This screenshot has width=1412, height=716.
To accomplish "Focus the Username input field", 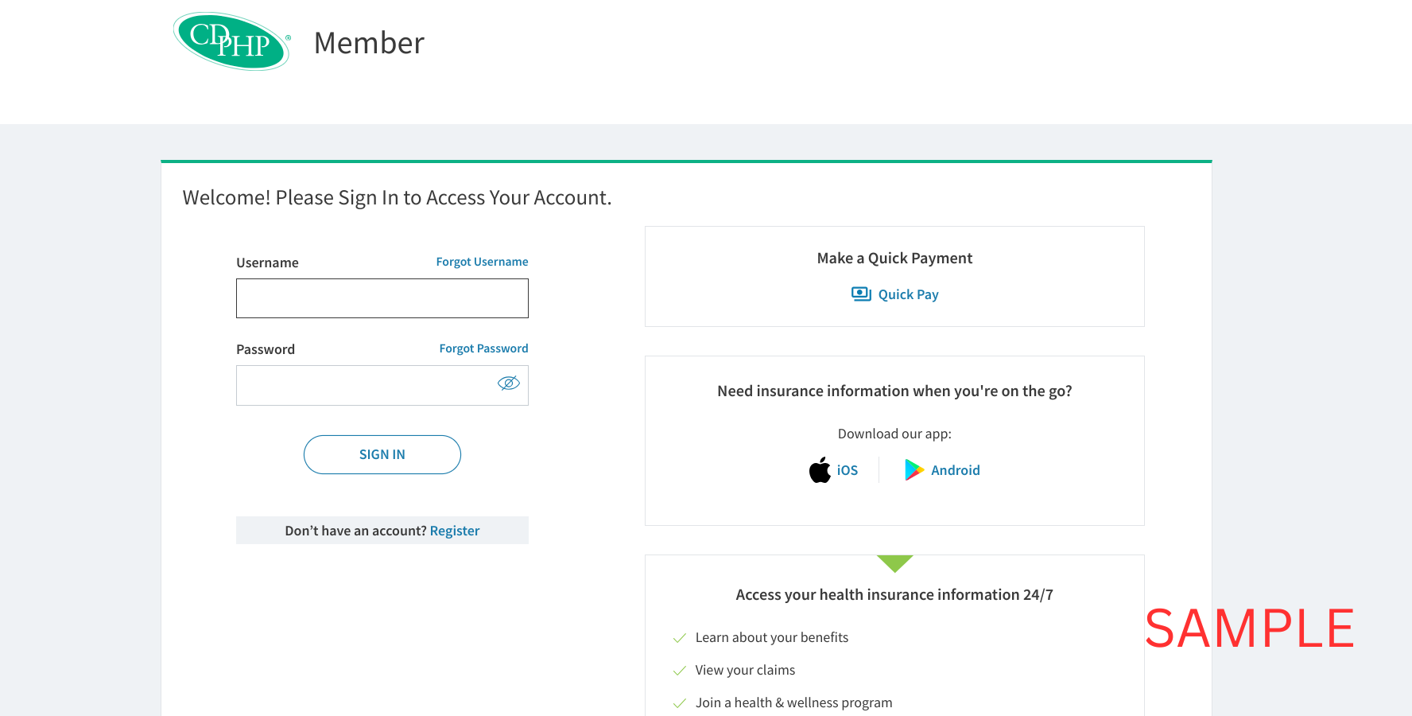I will pos(382,298).
